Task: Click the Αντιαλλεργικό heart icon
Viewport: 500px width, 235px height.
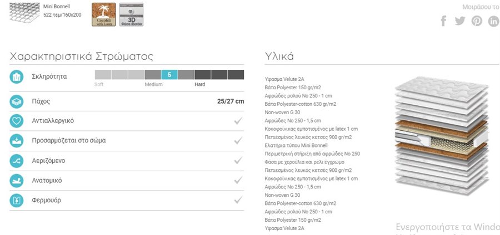Action: [16, 121]
